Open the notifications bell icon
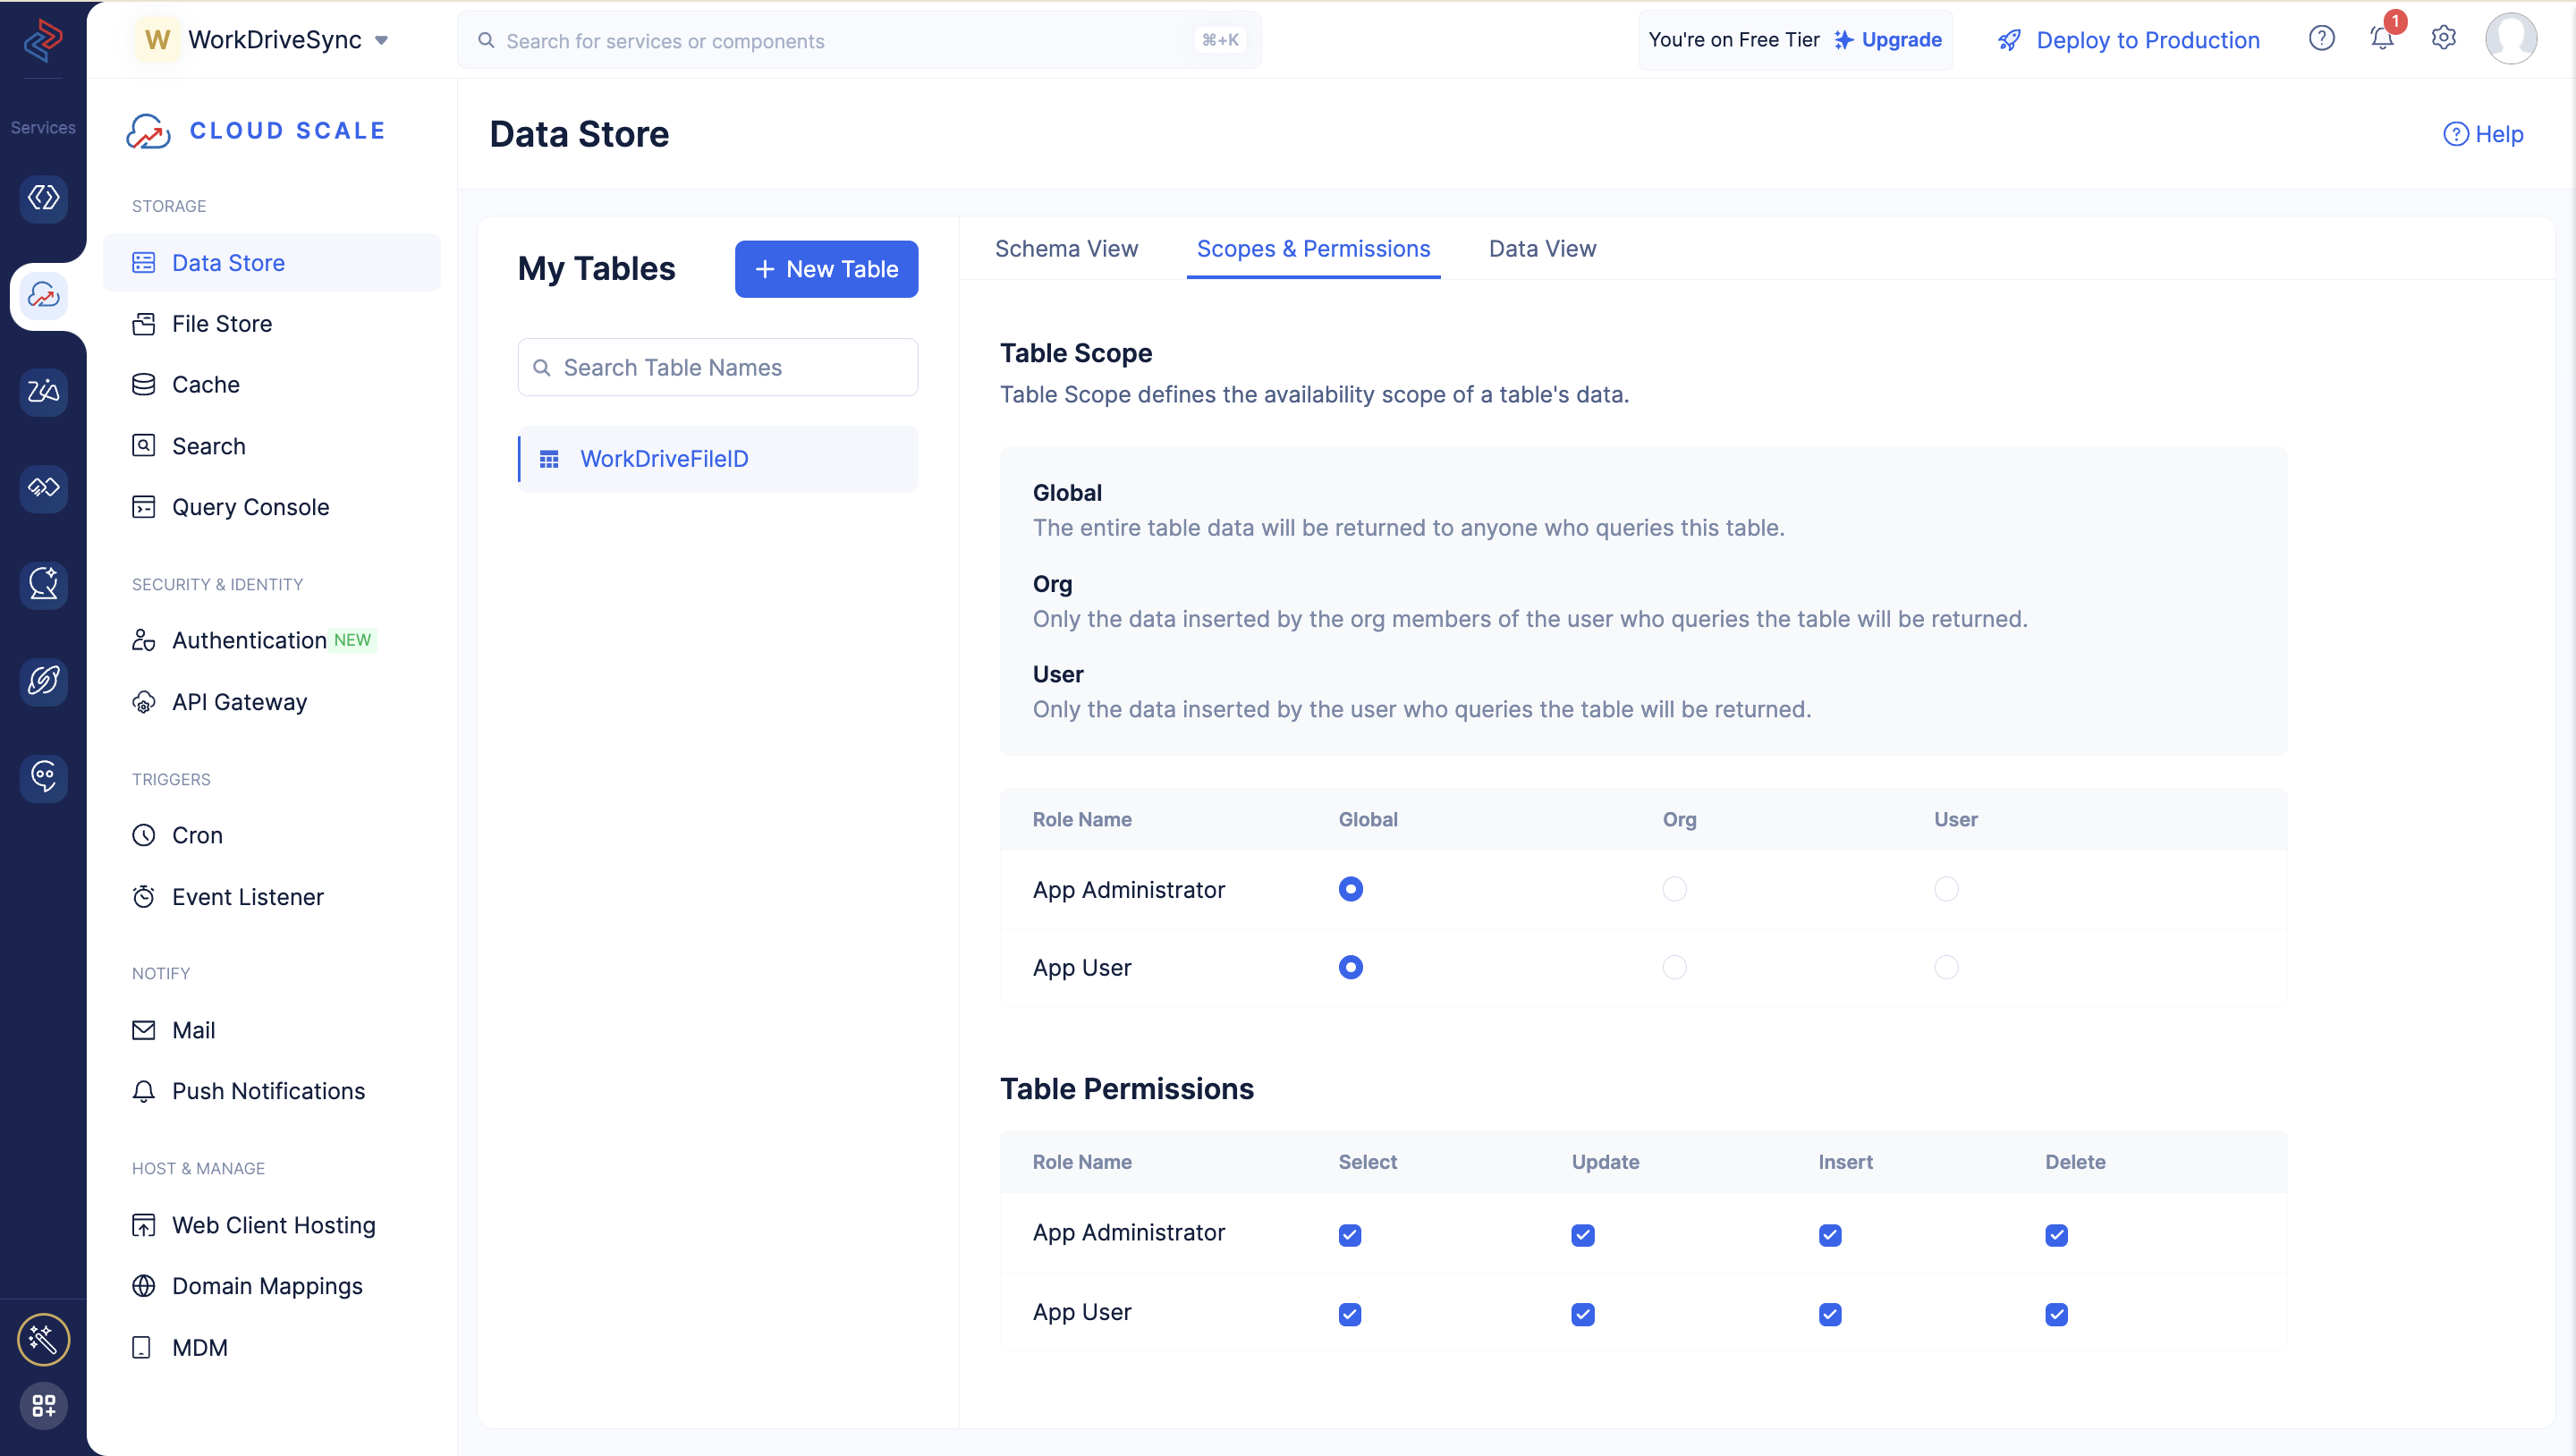The image size is (2576, 1456). click(x=2382, y=39)
